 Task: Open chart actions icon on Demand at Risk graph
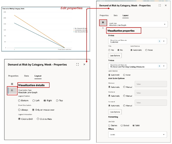(87, 9)
